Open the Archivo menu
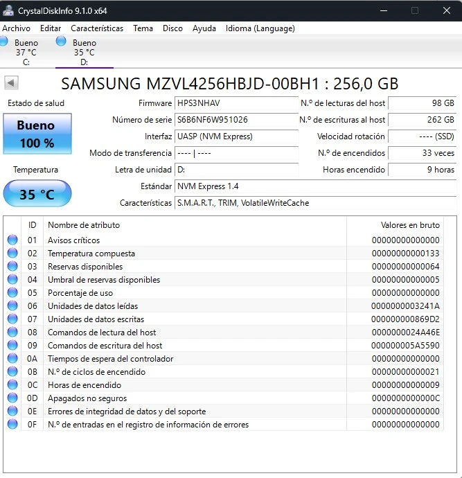The height and width of the screenshot is (478, 462). point(17,28)
